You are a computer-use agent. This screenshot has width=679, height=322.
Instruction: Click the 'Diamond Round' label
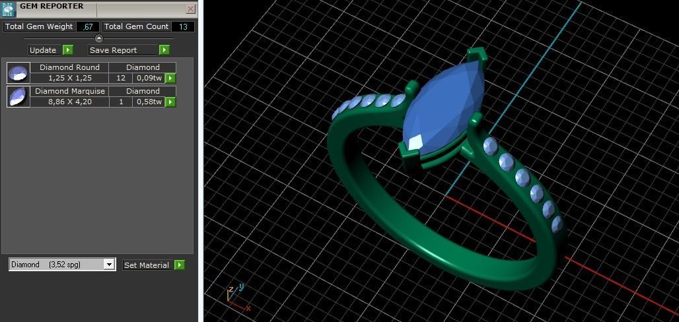coord(70,67)
